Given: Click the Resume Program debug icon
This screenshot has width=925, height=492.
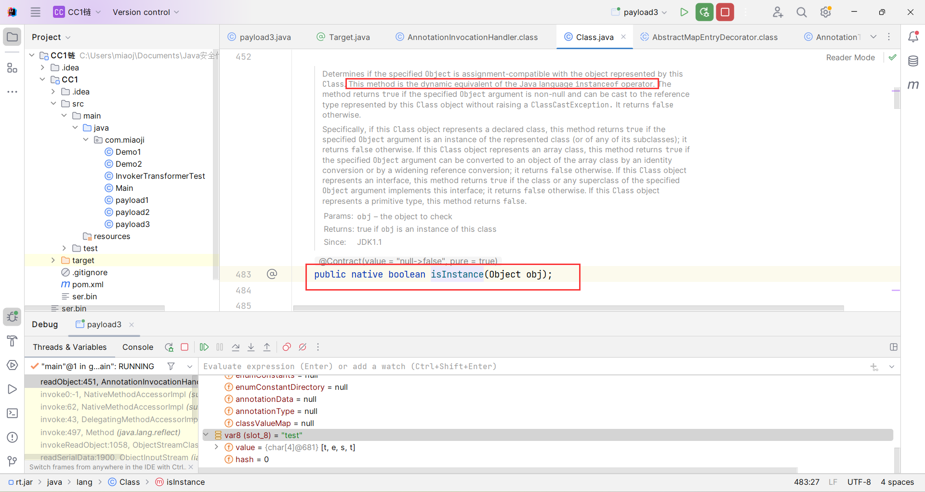Looking at the screenshot, I should click(x=204, y=347).
